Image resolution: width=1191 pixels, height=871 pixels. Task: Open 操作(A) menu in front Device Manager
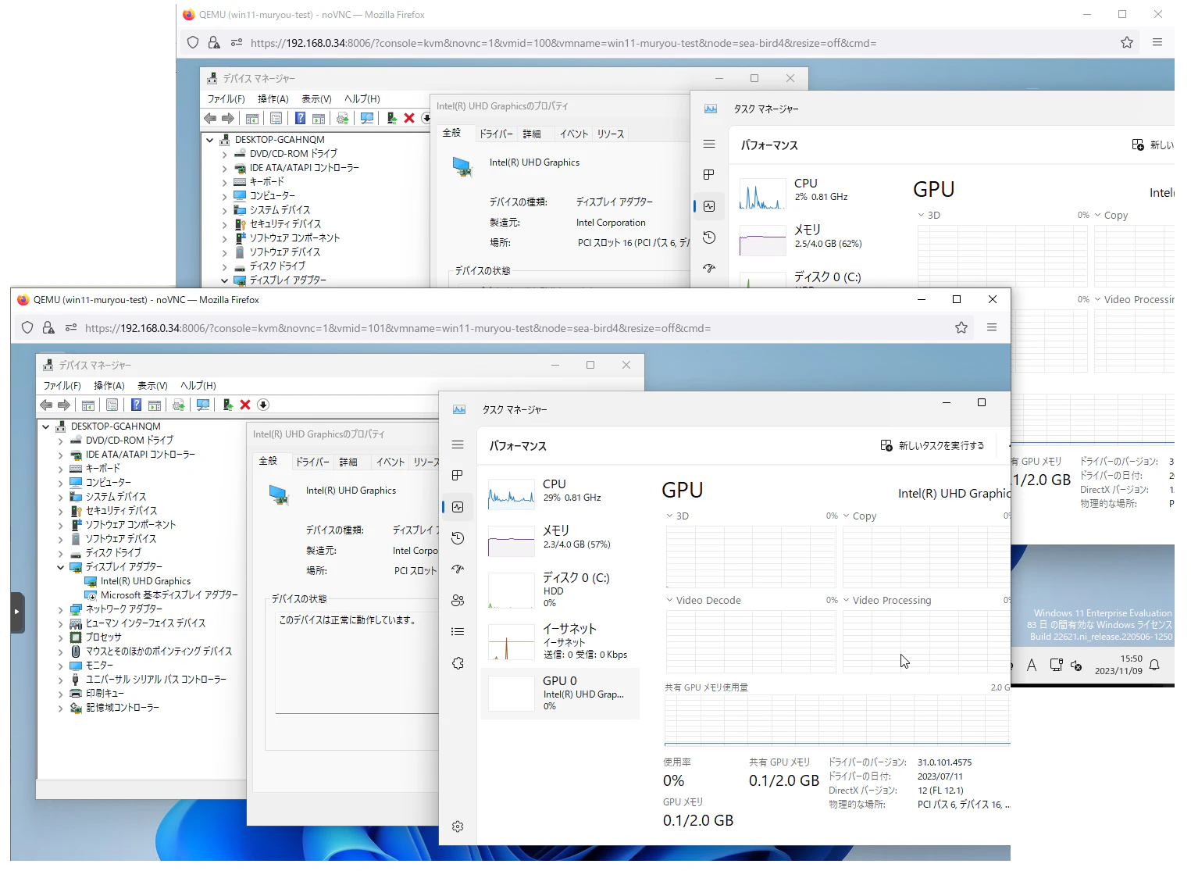109,386
